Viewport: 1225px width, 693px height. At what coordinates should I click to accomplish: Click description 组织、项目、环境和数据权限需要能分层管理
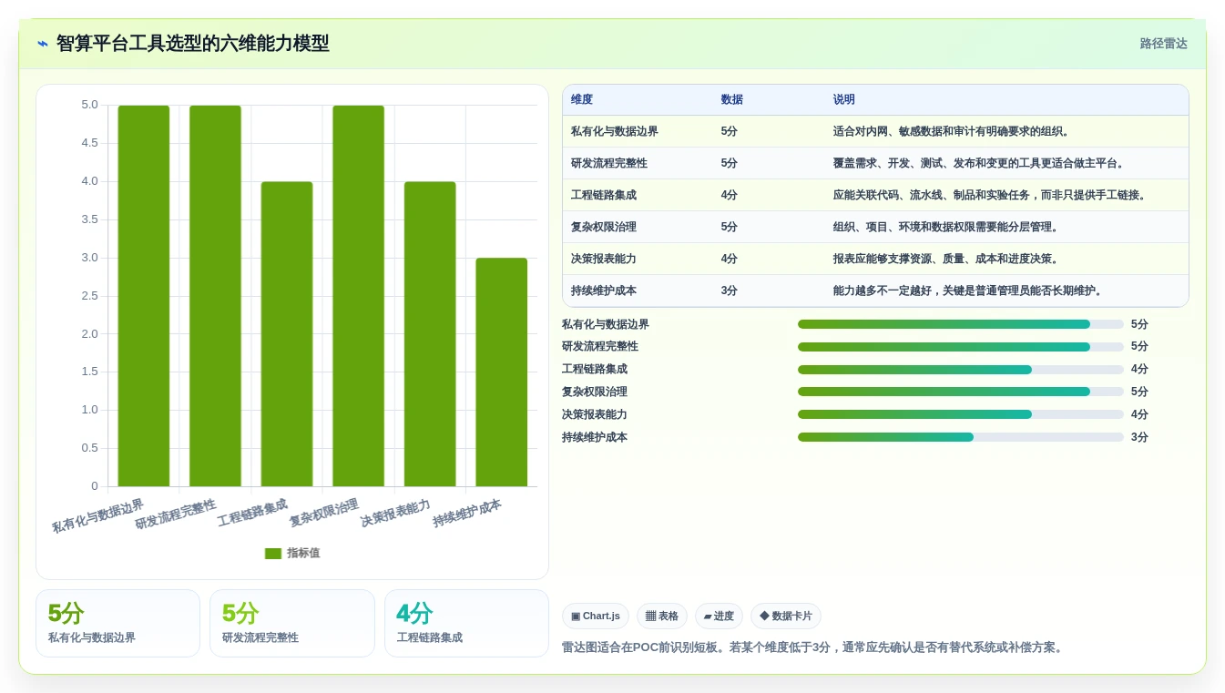(x=946, y=227)
